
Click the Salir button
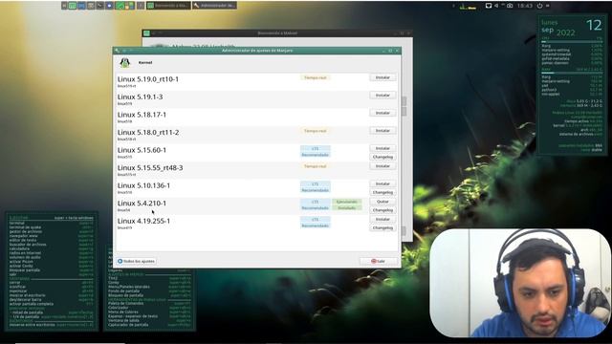pyautogui.click(x=379, y=261)
